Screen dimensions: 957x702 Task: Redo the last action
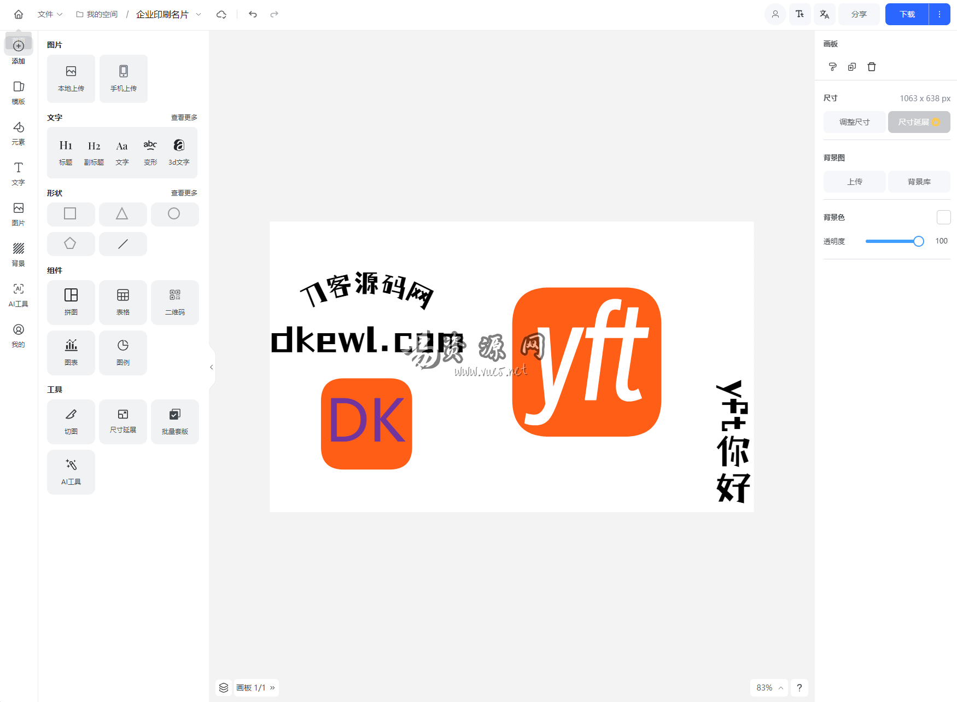[x=275, y=14]
